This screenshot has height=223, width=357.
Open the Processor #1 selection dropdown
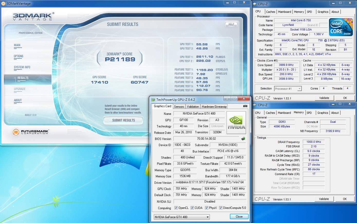point(288,89)
